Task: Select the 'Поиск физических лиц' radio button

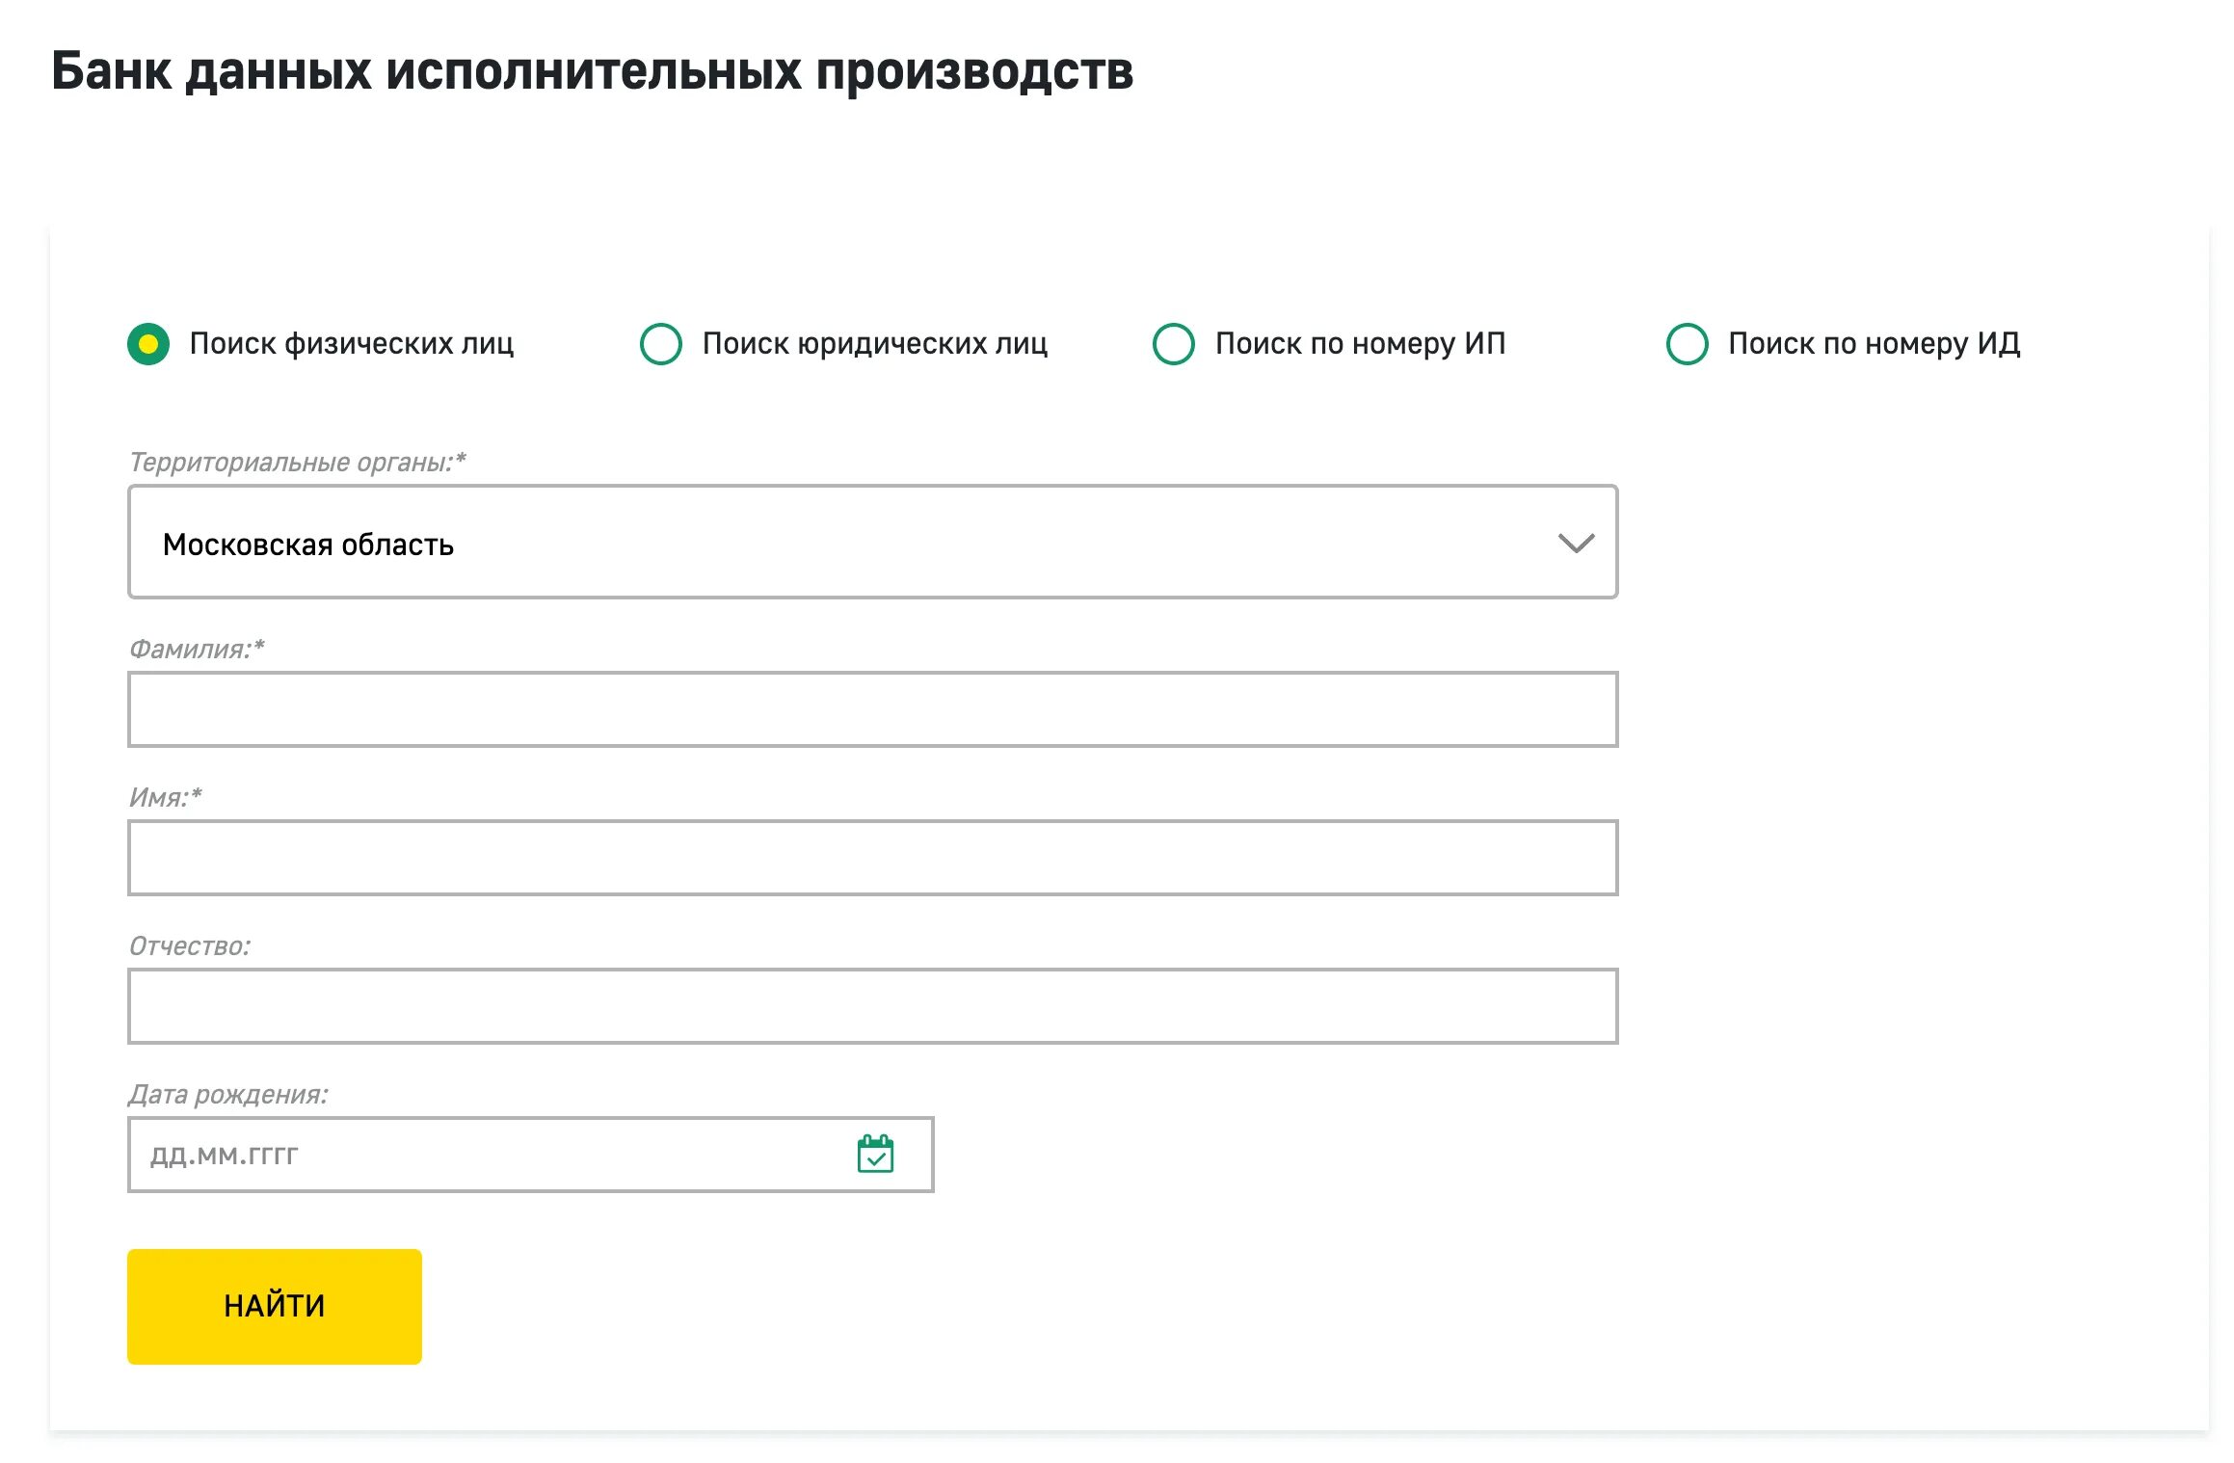Action: pos(148,344)
